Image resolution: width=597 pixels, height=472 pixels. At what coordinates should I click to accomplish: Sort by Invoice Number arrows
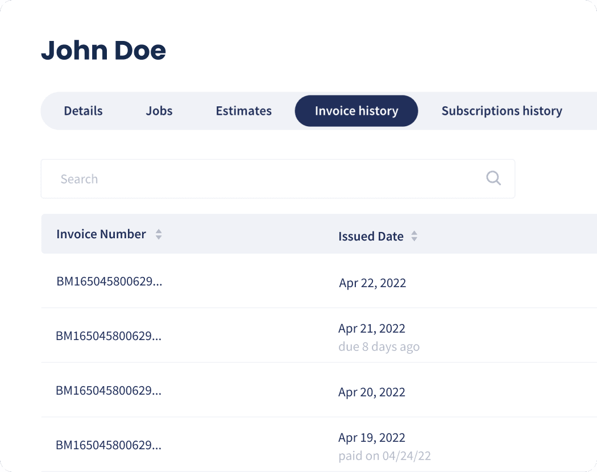pos(159,234)
